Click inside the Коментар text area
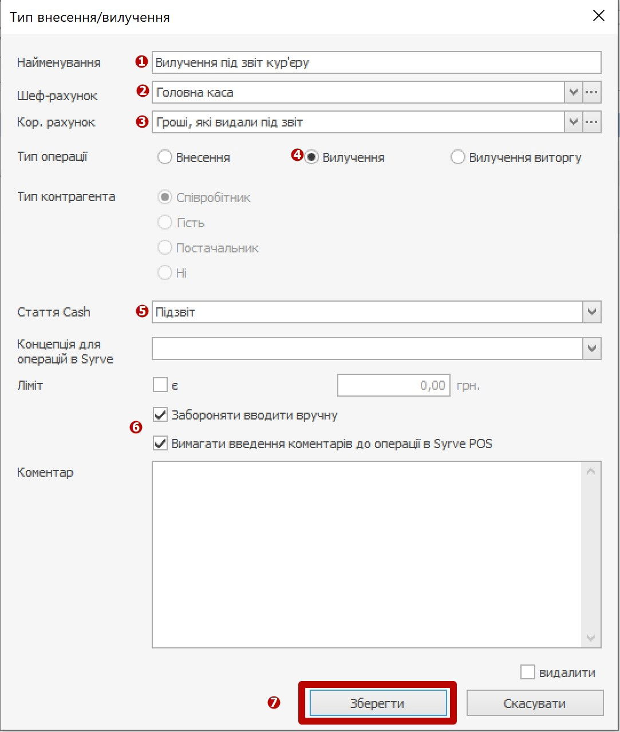620x732 pixels. coord(366,554)
